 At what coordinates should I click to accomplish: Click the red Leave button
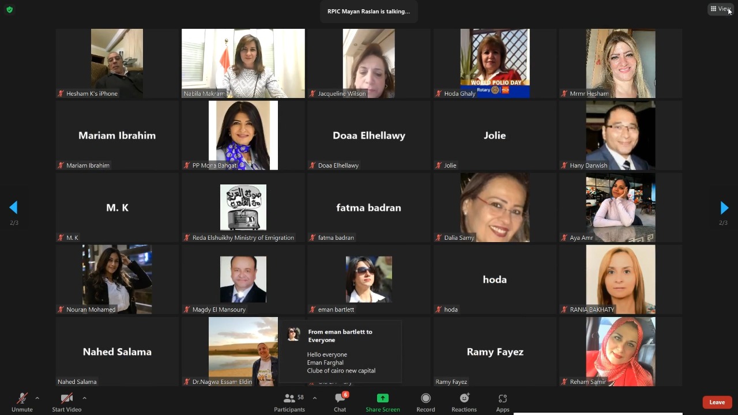tap(717, 402)
